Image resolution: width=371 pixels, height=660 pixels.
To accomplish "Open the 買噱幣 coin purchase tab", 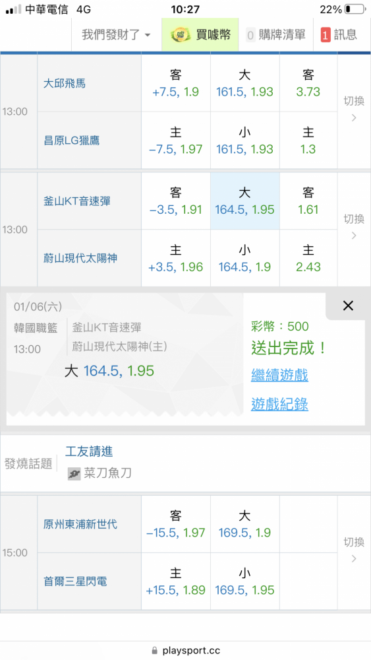I will pos(200,34).
